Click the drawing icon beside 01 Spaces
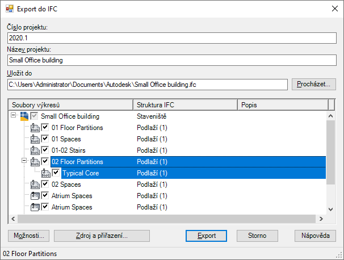344x260 pixels. point(35,139)
